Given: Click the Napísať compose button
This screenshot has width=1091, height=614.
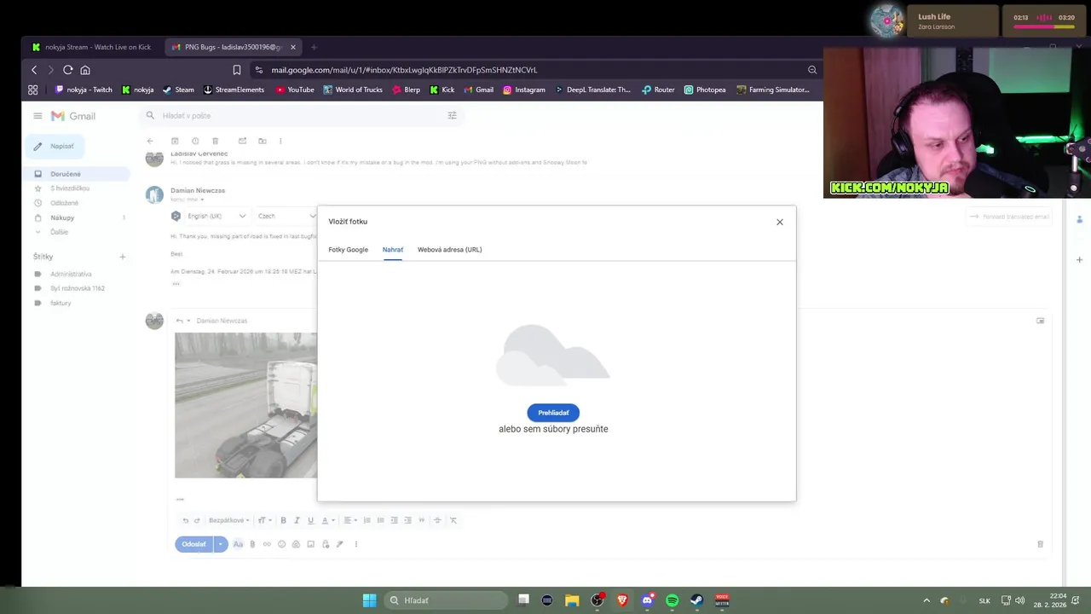Looking at the screenshot, I should tap(54, 146).
